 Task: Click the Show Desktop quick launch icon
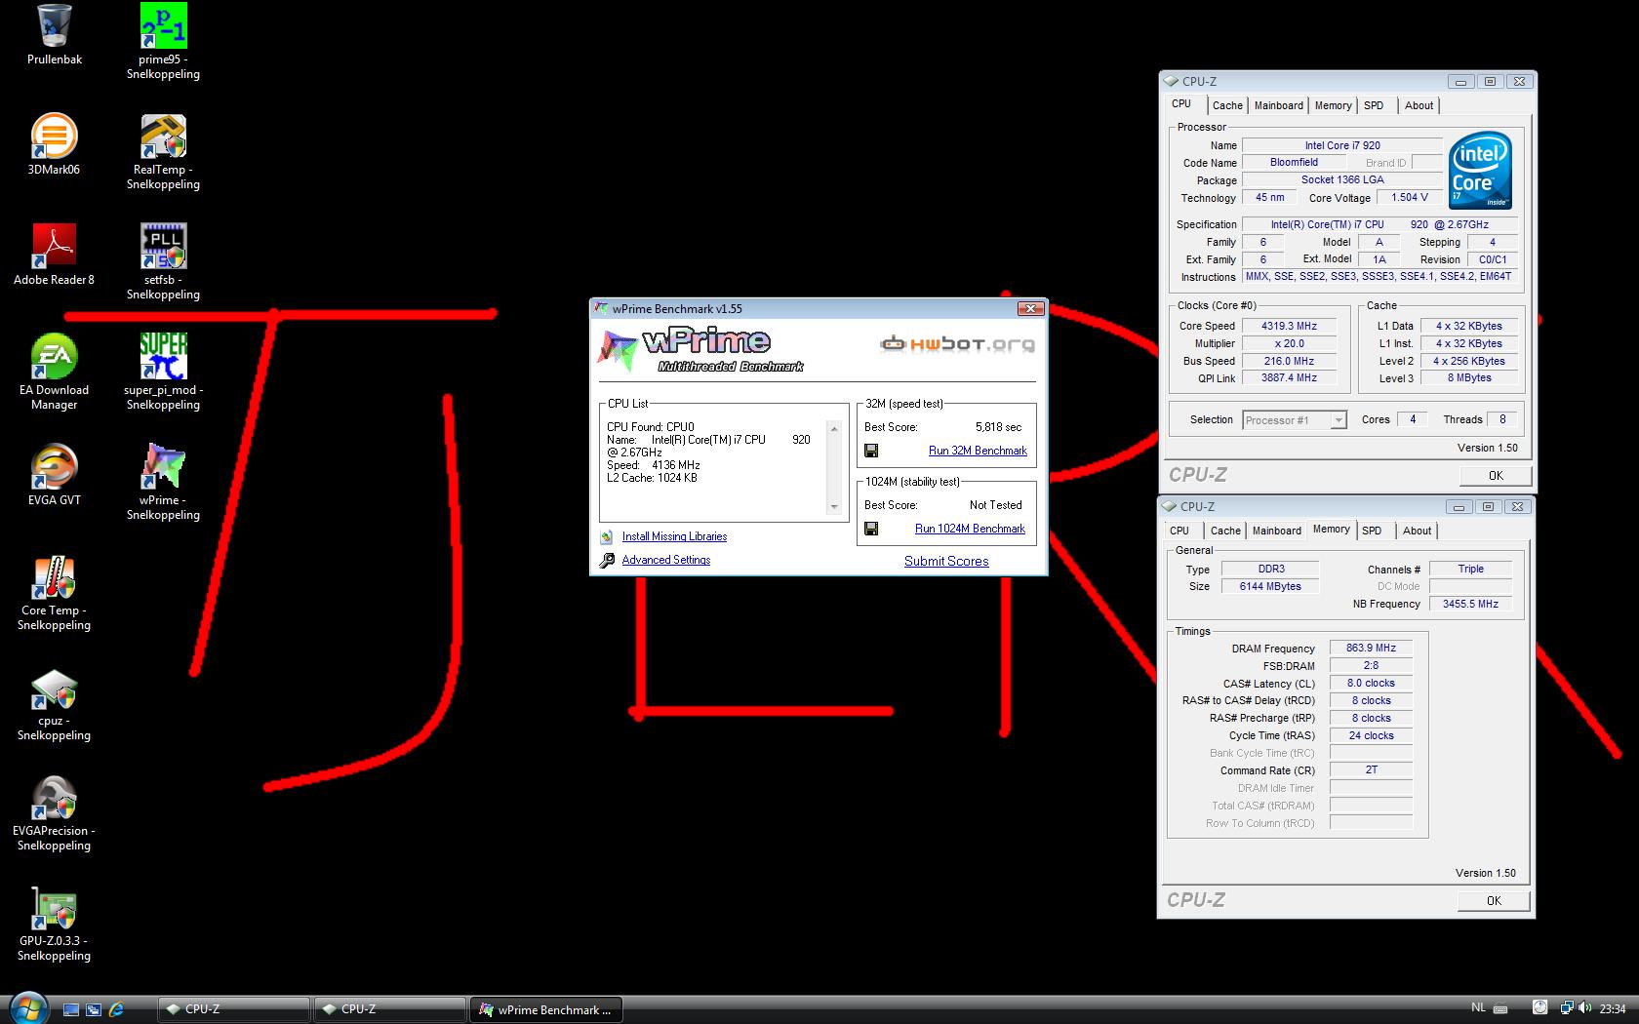[x=71, y=1009]
